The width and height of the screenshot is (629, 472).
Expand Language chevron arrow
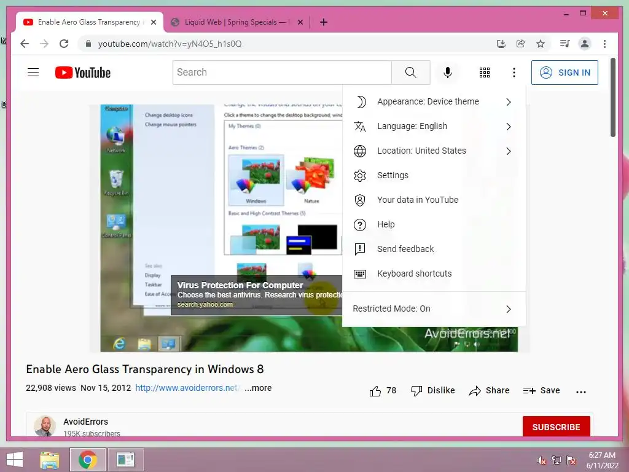click(508, 127)
